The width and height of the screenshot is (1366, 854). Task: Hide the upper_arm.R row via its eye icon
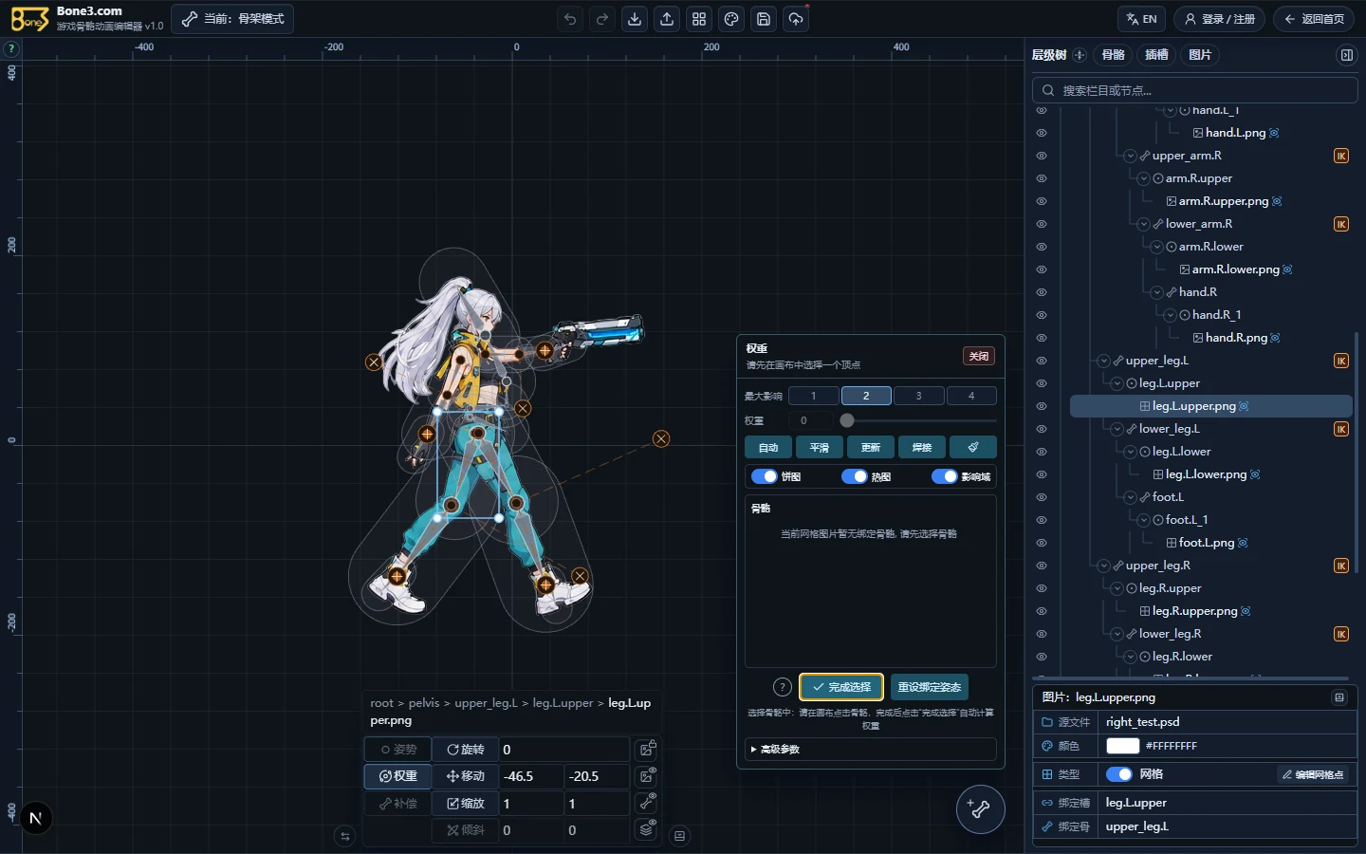[x=1042, y=156]
